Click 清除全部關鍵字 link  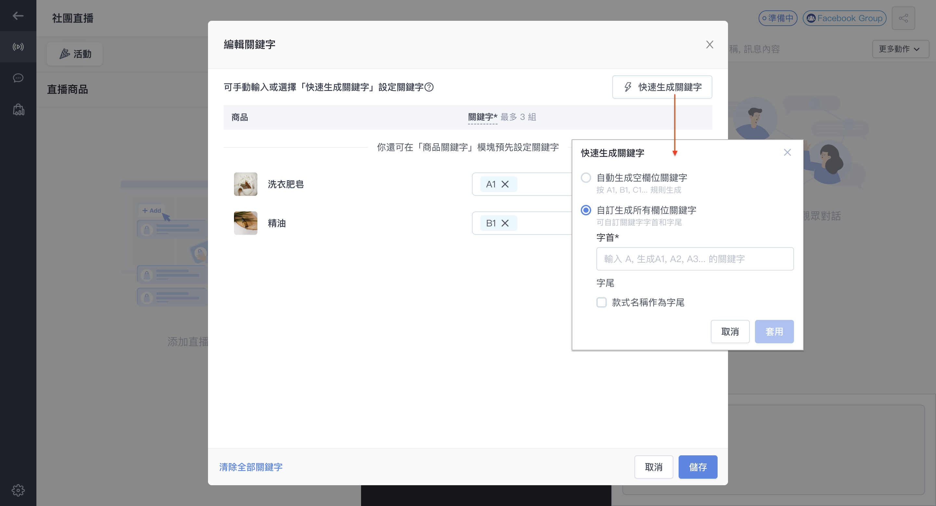click(x=251, y=467)
